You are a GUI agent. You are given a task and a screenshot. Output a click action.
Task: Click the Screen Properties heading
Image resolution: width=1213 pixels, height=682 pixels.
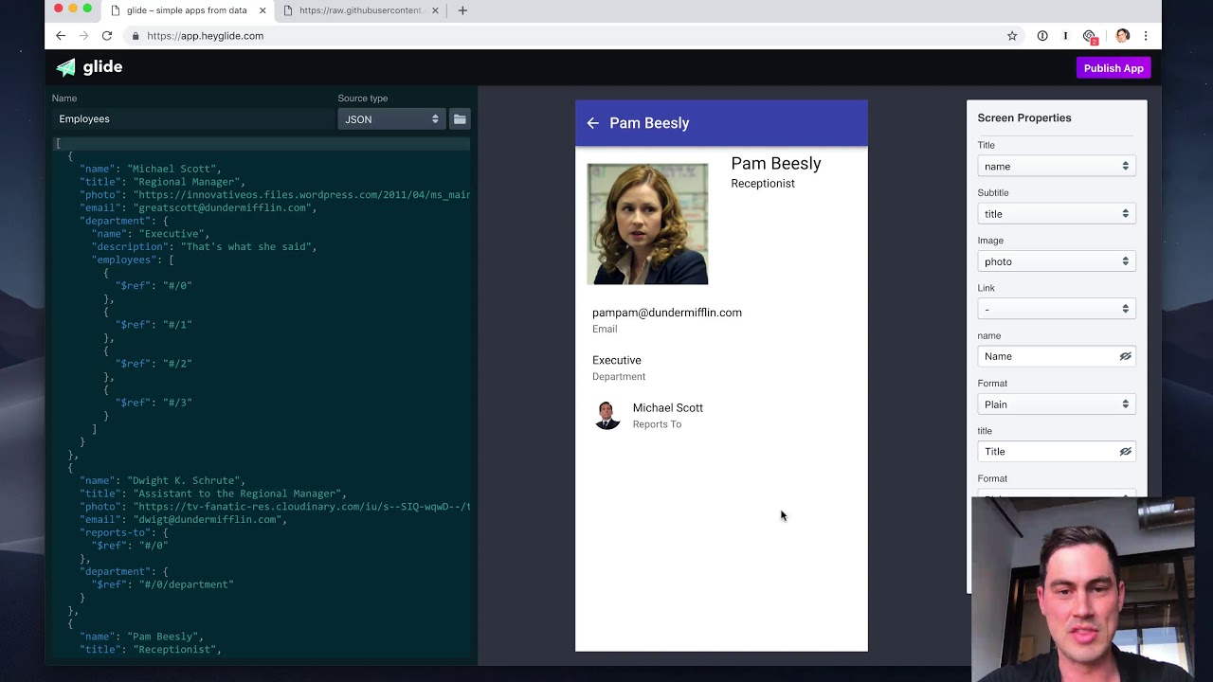pos(1024,118)
